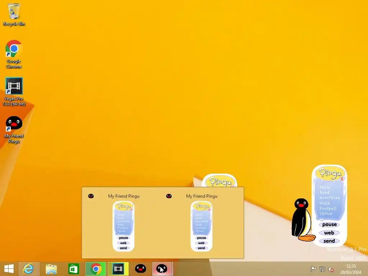Screen dimensions: 368x276
Task: Click the web button on the Pingu widget
Action: tap(329, 233)
